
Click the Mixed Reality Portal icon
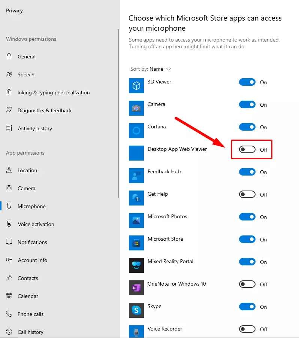pyautogui.click(x=136, y=265)
